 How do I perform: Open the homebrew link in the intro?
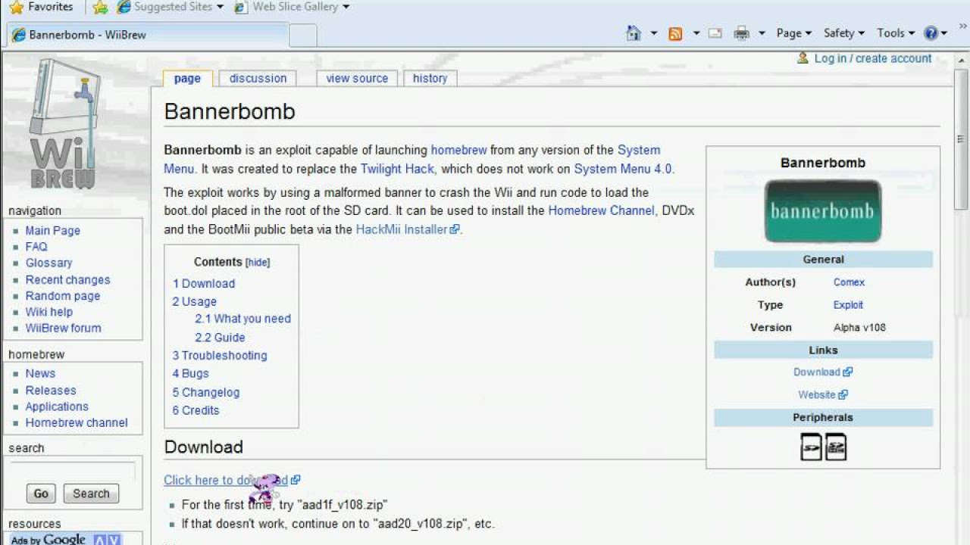pos(458,150)
